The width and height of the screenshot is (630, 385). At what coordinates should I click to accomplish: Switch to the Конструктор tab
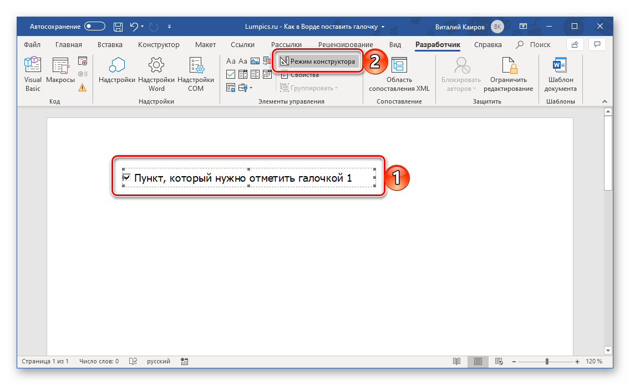[159, 44]
